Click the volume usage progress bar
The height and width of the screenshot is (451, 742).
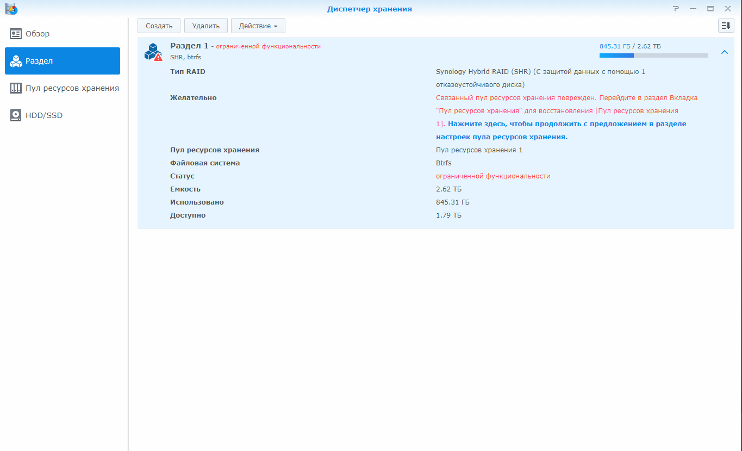click(653, 55)
